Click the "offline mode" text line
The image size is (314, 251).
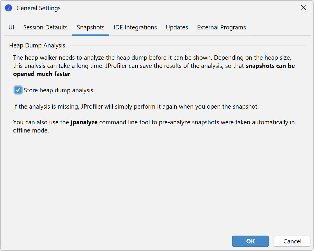[31, 130]
